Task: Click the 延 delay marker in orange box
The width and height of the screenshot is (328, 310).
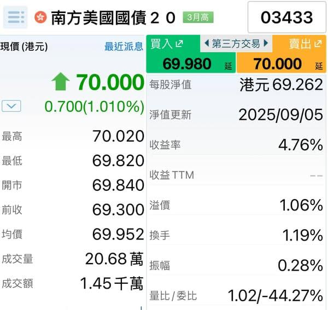Action: 319,66
